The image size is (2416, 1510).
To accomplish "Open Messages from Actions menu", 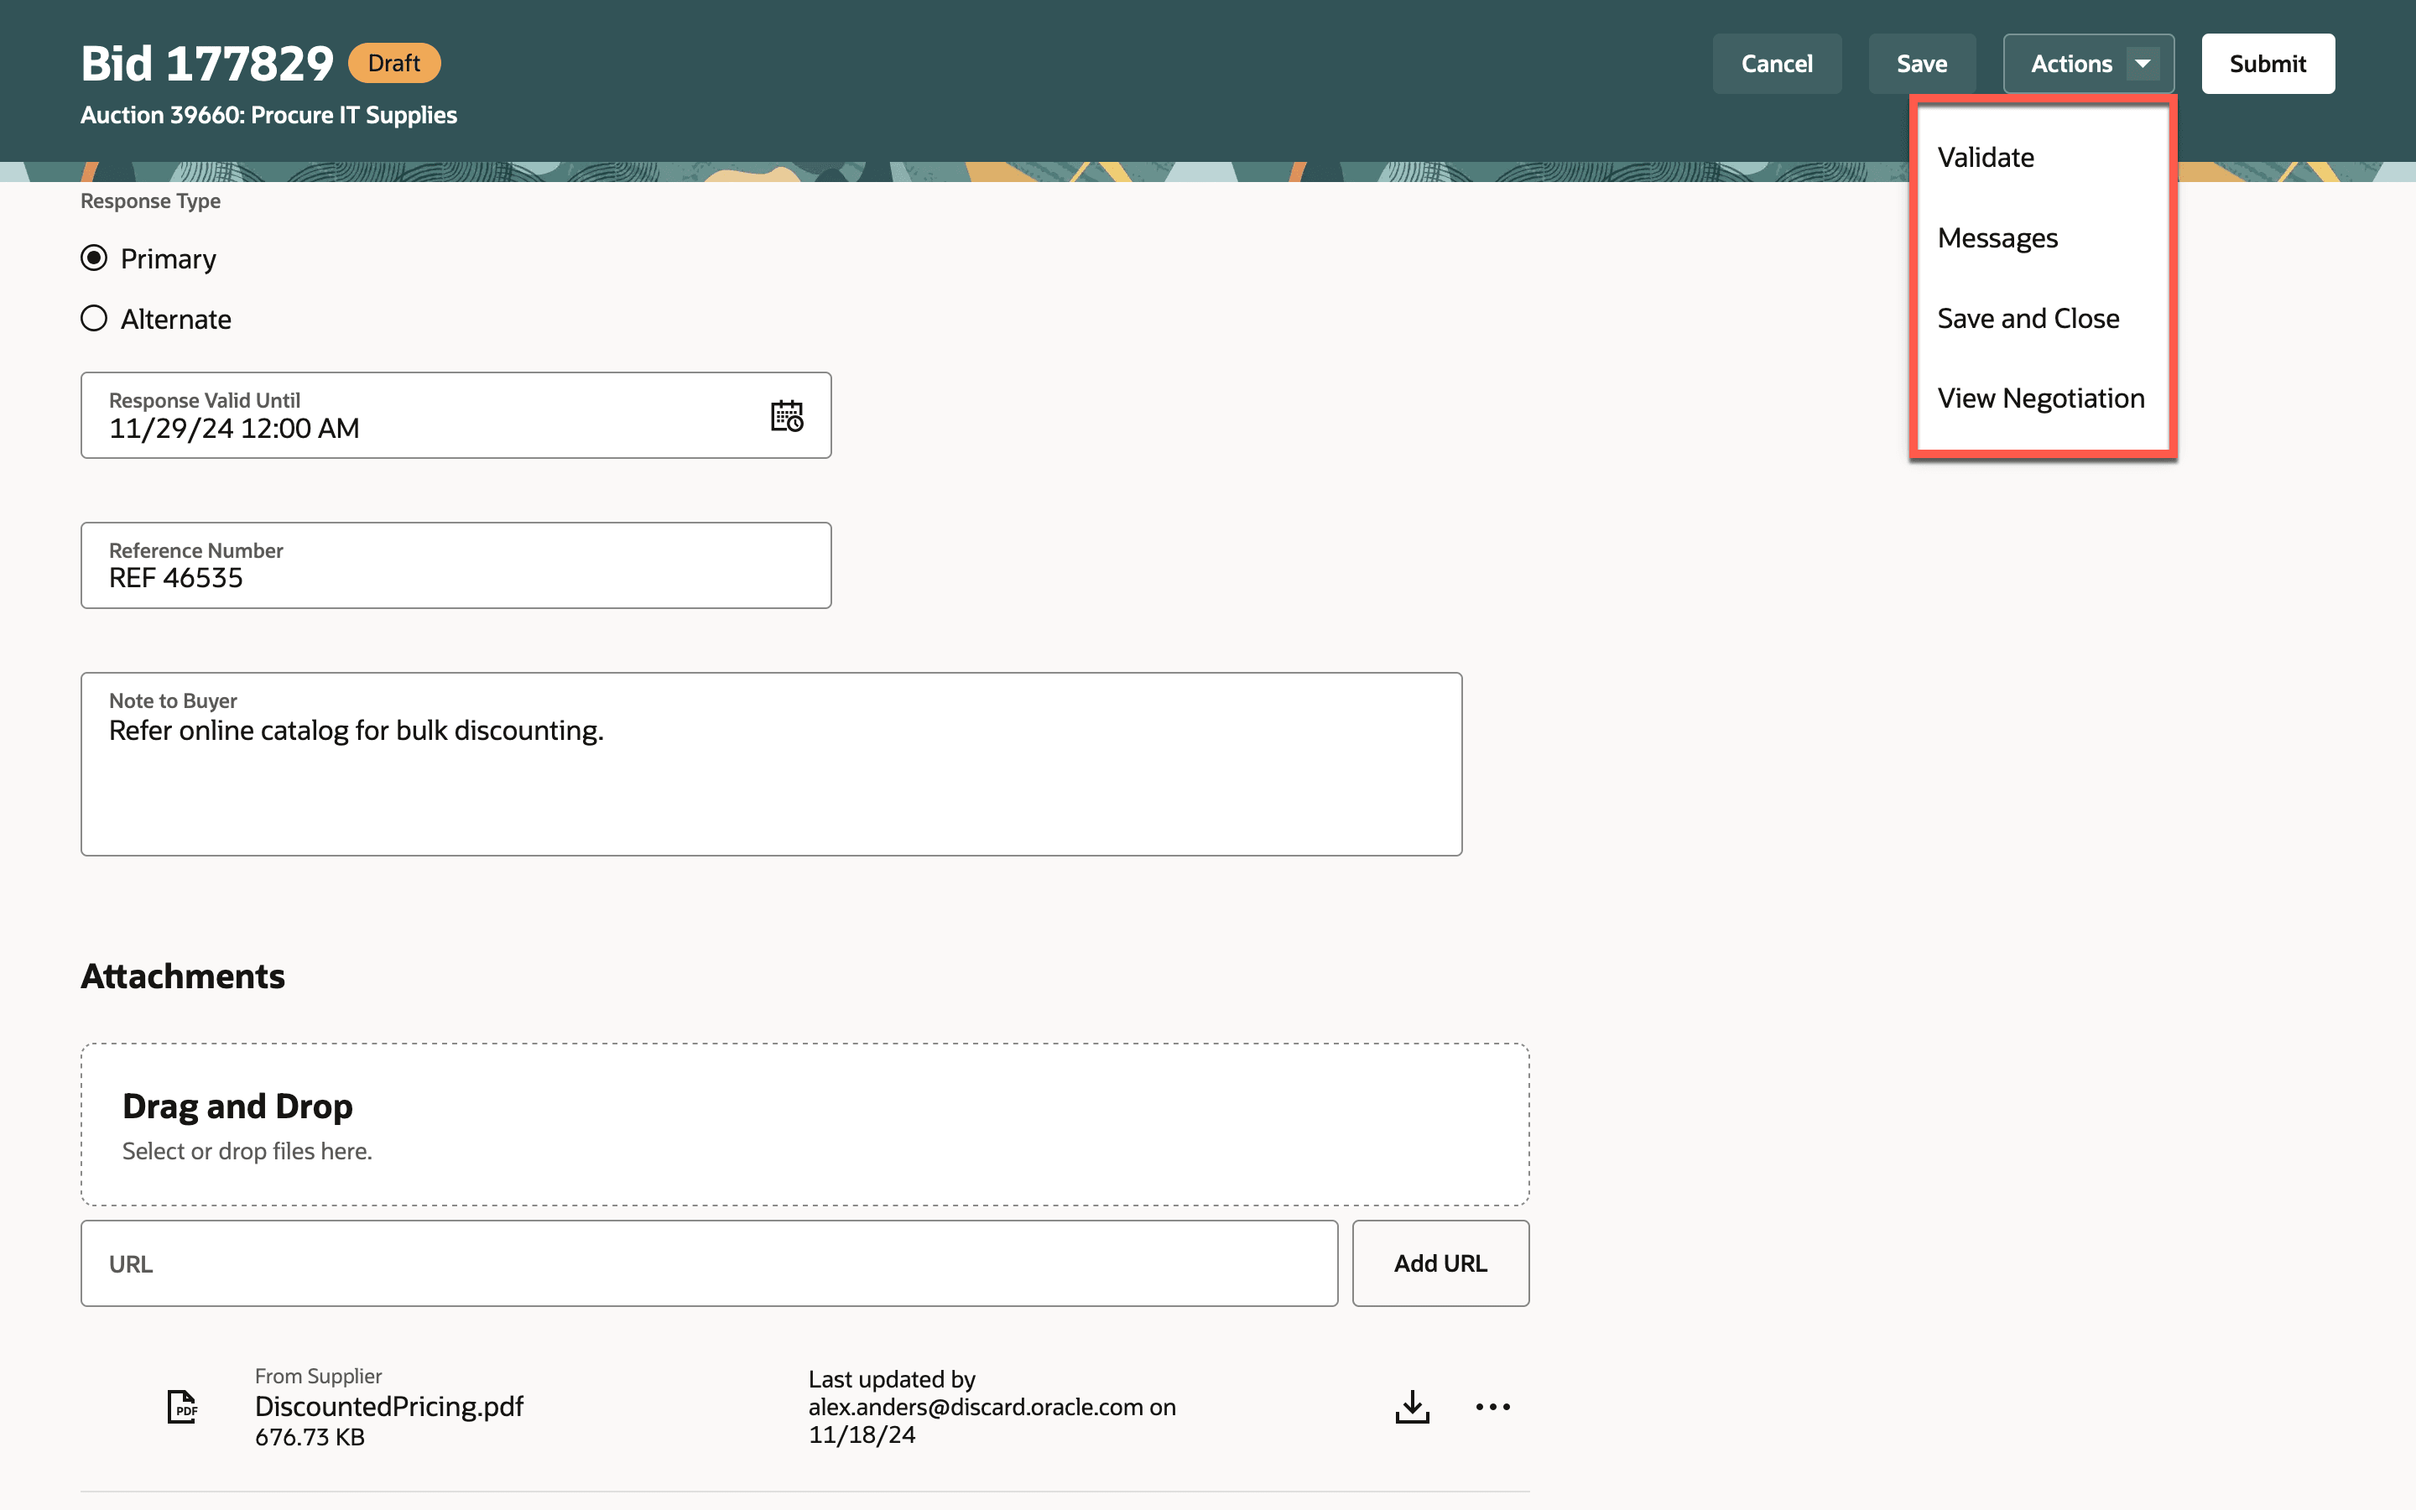I will (x=1997, y=237).
